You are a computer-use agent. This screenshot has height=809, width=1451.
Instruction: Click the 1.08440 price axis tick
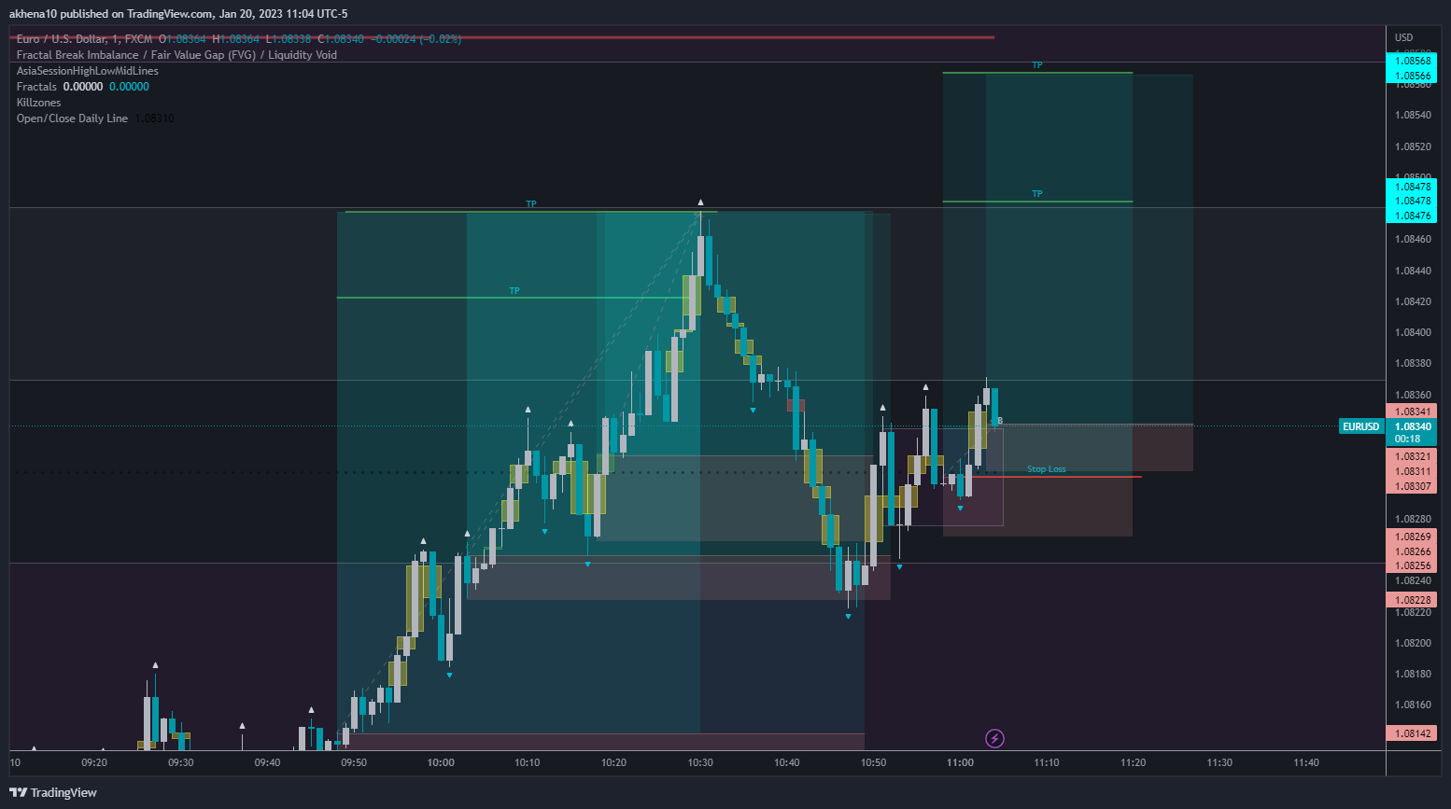pos(1413,271)
